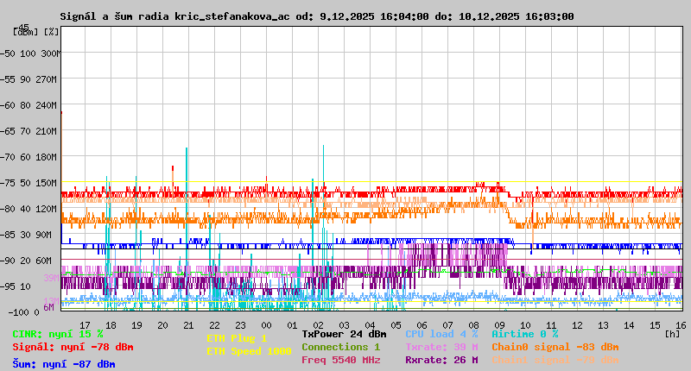Click the [h] unit label on time axis
Viewport: 691px width, 371px height.
[x=672, y=333]
